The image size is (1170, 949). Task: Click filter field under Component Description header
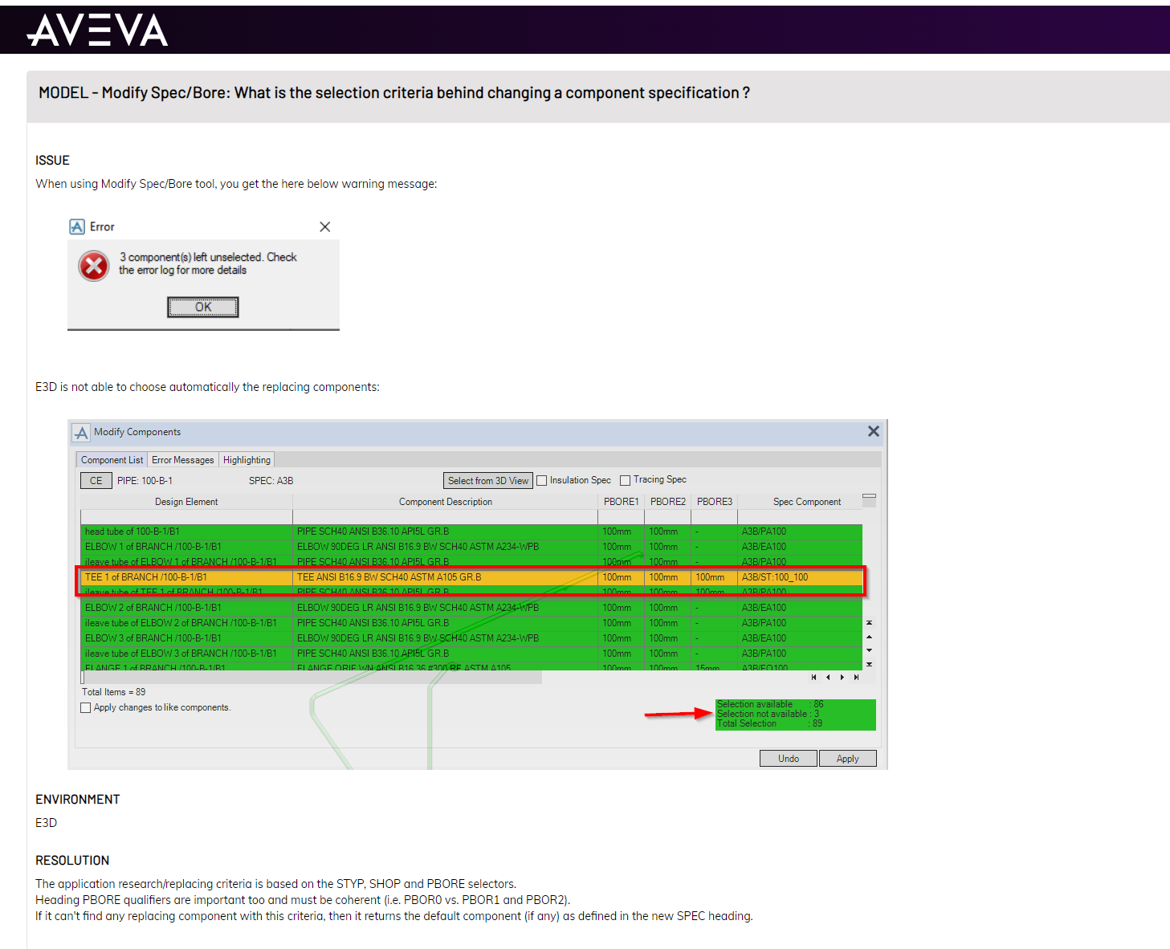[446, 516]
